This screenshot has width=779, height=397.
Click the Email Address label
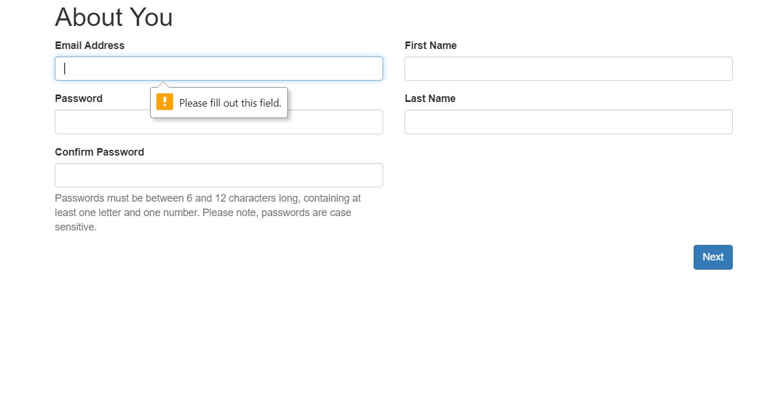(x=89, y=46)
